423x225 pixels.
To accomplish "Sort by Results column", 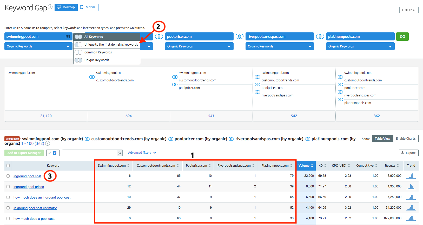I will click(392, 166).
